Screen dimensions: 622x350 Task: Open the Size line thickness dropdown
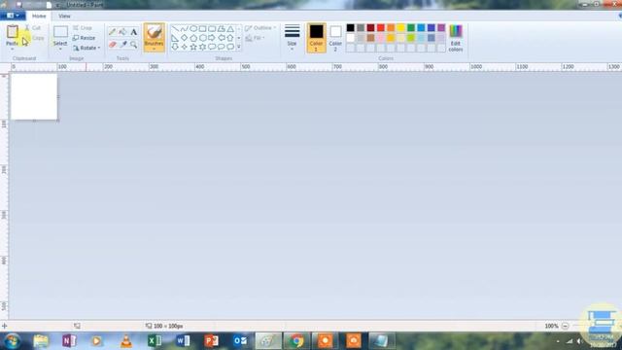pyautogui.click(x=292, y=37)
